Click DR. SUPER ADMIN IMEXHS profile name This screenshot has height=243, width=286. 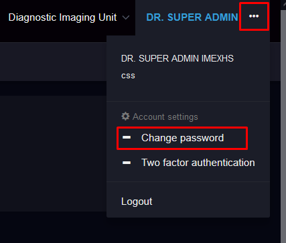tap(177, 58)
